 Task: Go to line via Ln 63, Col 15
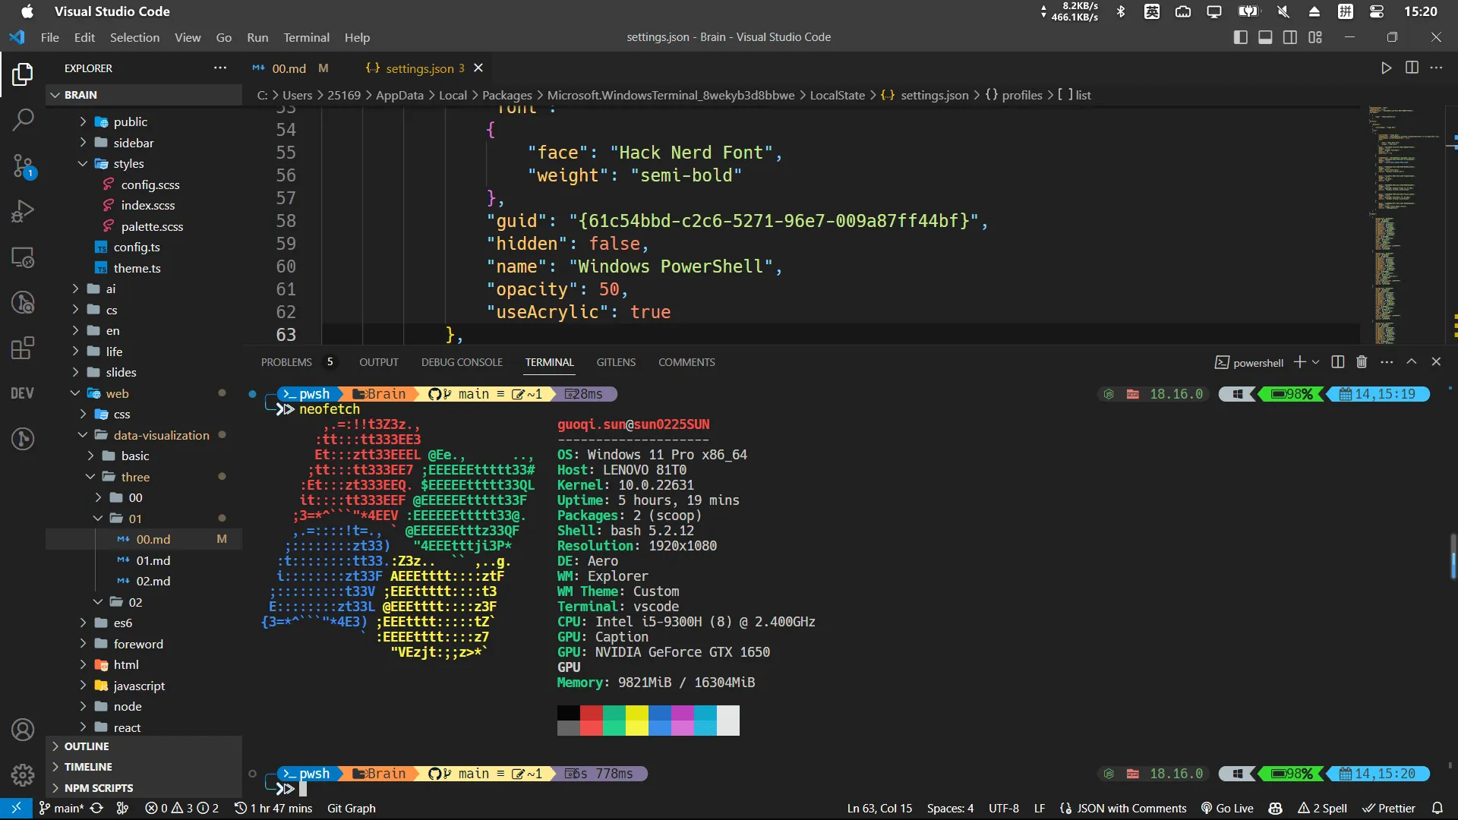(x=879, y=808)
